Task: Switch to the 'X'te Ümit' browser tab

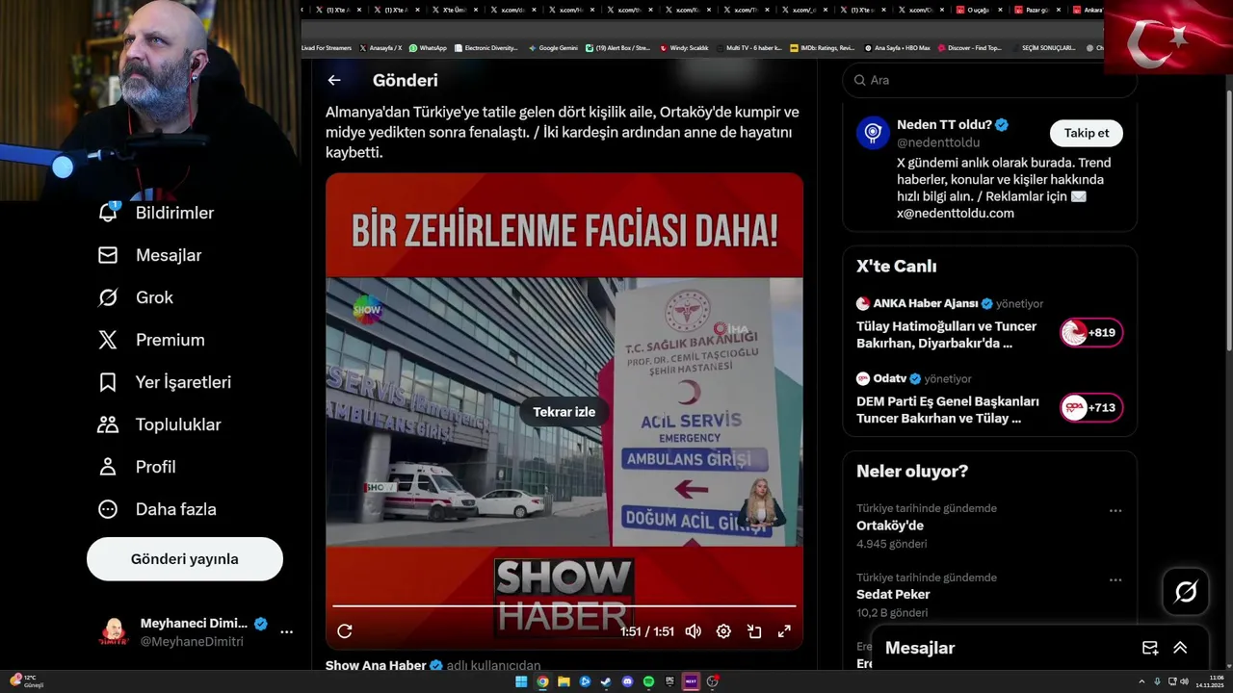Action: [454, 10]
